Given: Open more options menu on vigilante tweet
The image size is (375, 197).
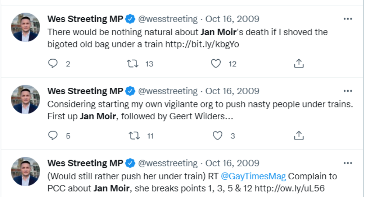Looking at the screenshot, I should (x=347, y=91).
